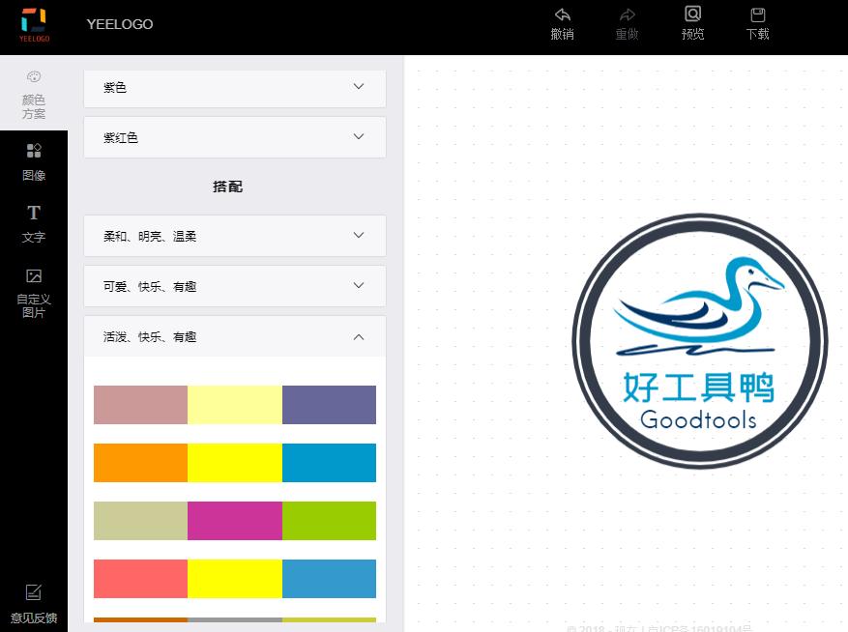Expand the 紫色 color section
Image resolution: width=848 pixels, height=632 pixels.
click(x=234, y=88)
